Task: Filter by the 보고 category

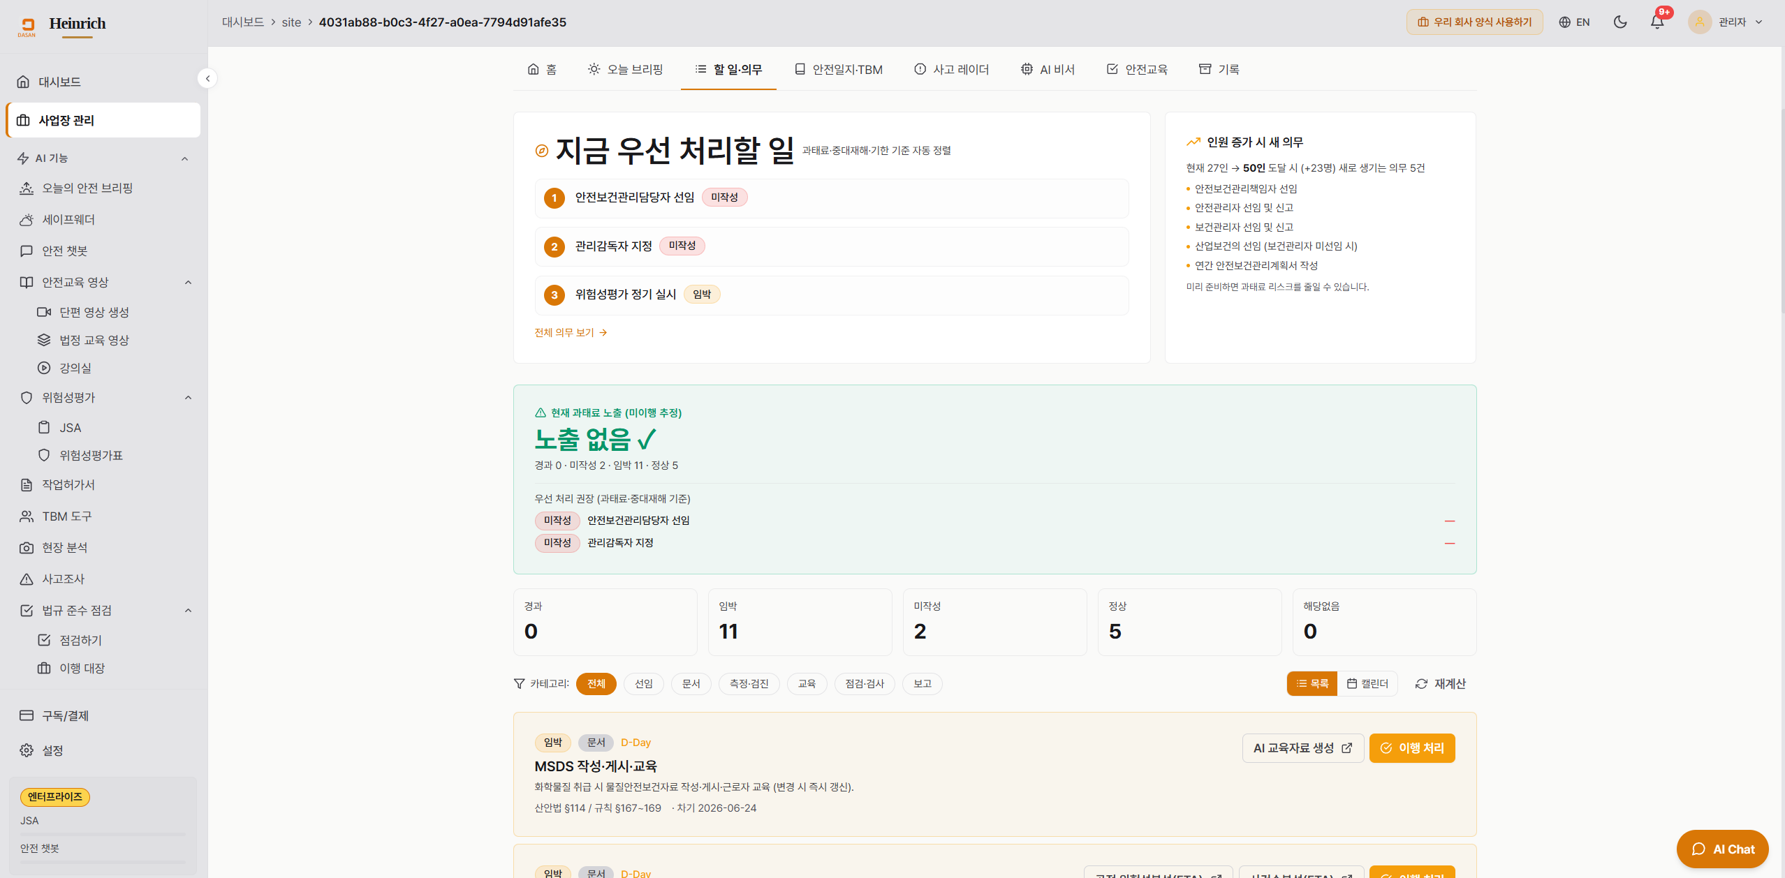Action: [922, 684]
